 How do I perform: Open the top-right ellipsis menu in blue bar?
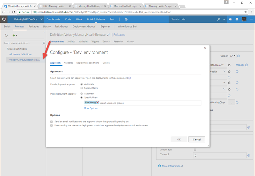point(251,19)
